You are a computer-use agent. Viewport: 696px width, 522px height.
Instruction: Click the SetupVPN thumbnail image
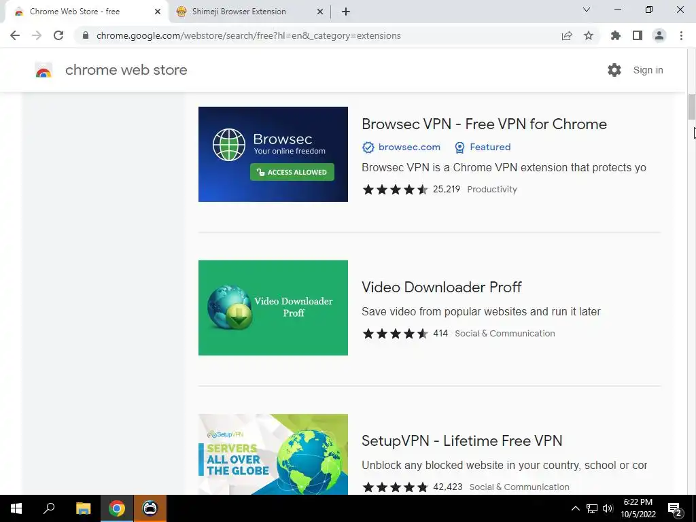273,455
